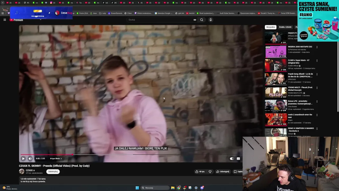Viewport: 339px width, 191px height.
Task: Open more options for metin 2 soundtrack
Action: coord(317,115)
